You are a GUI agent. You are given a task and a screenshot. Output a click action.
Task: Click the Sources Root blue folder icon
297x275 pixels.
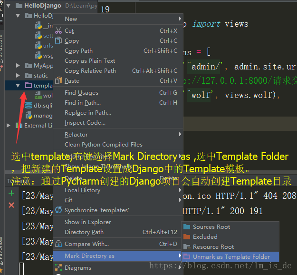[187, 226]
